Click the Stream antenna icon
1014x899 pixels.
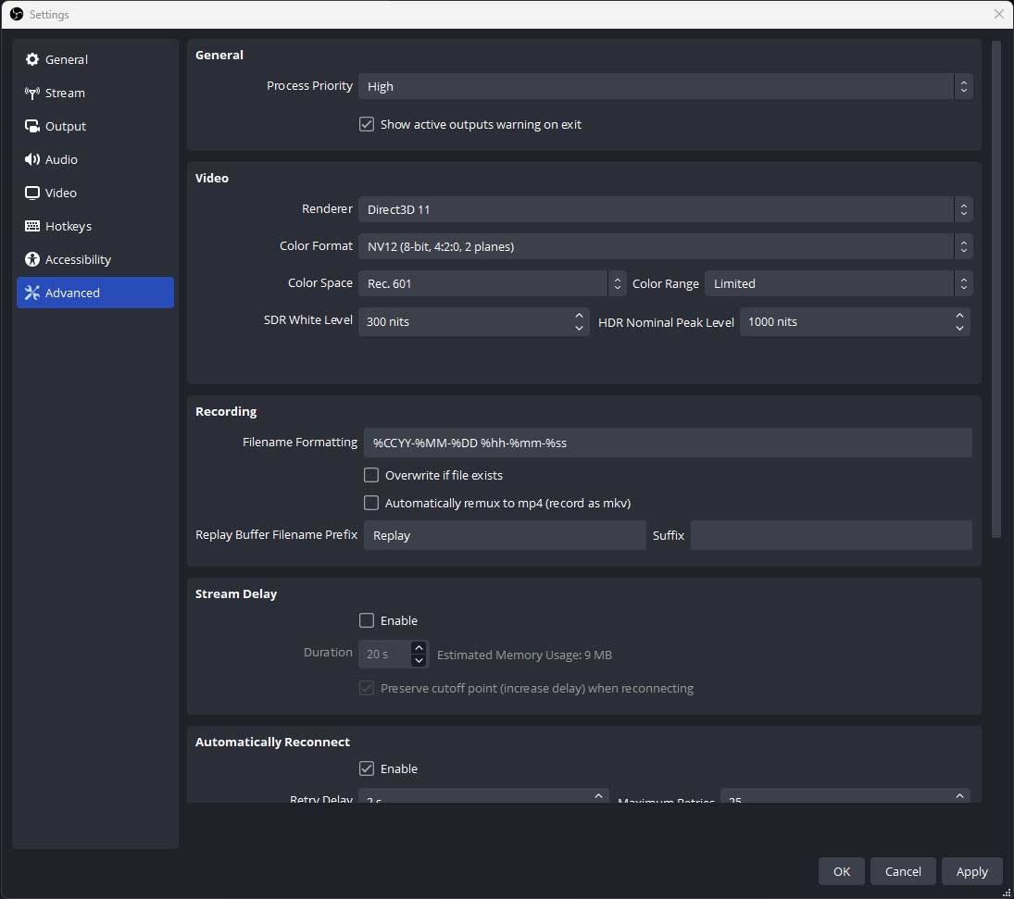(32, 93)
